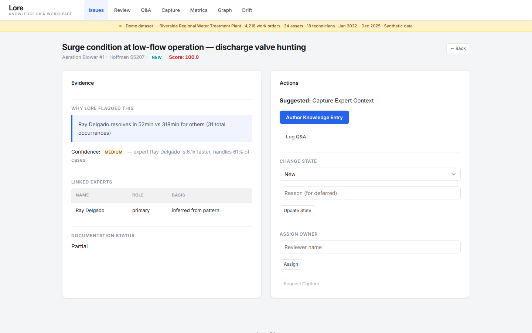This screenshot has width=532, height=333.
Task: Click the orange demo dataset indicator dot
Action: [x=120, y=26]
